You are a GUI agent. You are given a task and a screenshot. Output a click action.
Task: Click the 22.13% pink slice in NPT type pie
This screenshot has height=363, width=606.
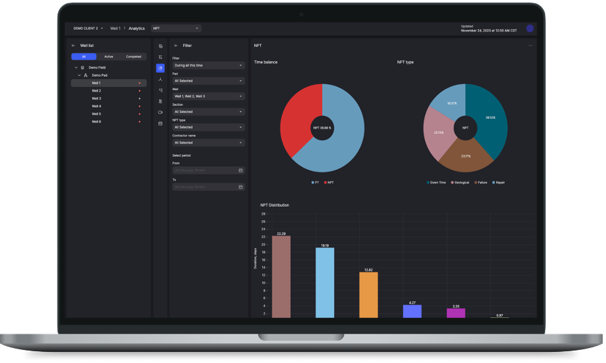[439, 133]
